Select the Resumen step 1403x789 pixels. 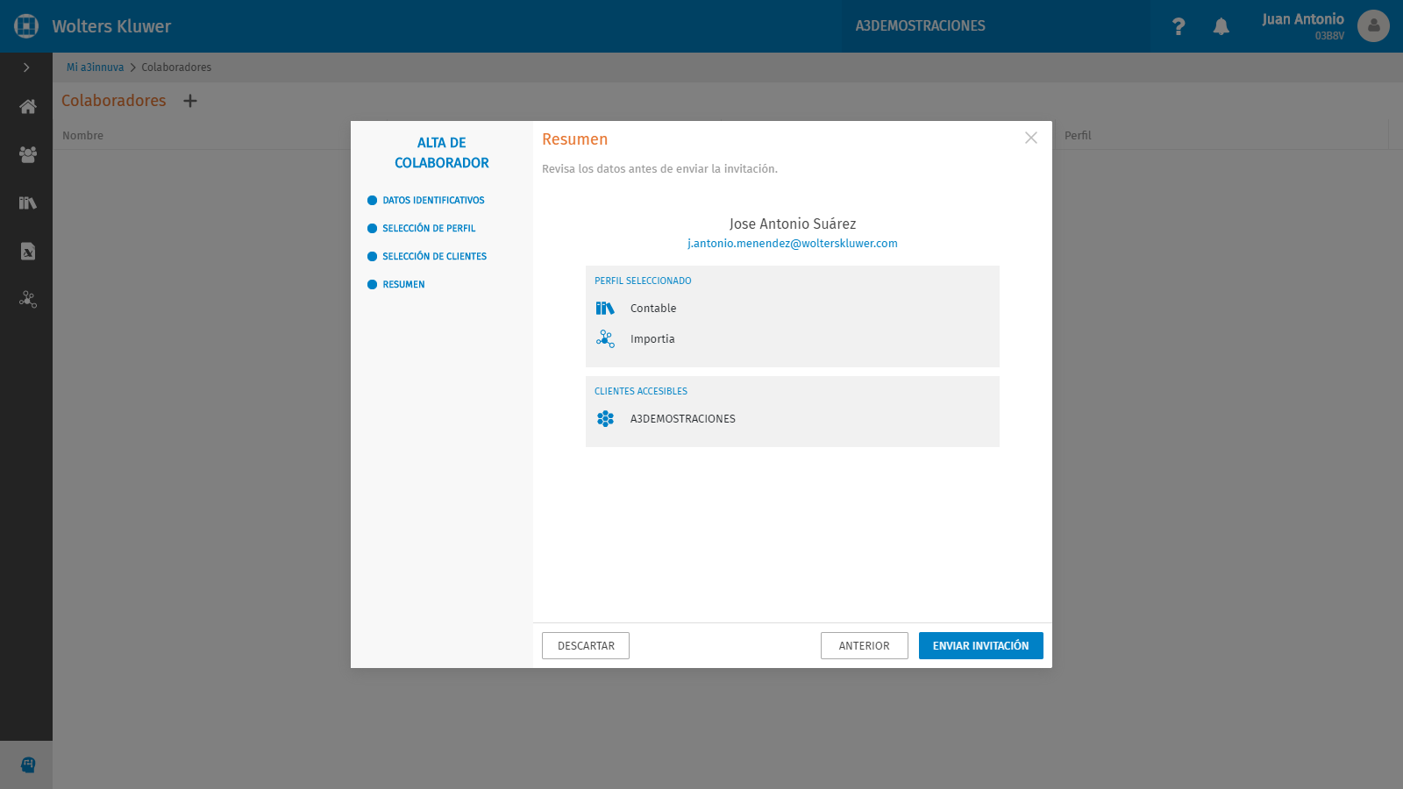pyautogui.click(x=396, y=285)
